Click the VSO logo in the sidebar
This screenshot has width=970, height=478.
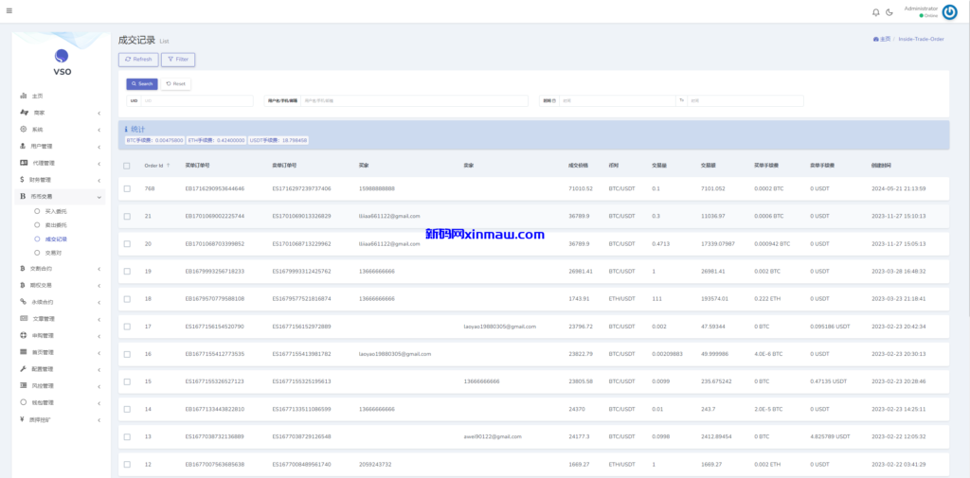(x=62, y=56)
